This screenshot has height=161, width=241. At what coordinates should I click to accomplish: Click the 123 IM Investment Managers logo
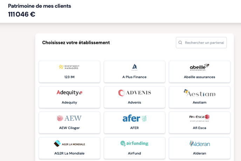coord(69,67)
